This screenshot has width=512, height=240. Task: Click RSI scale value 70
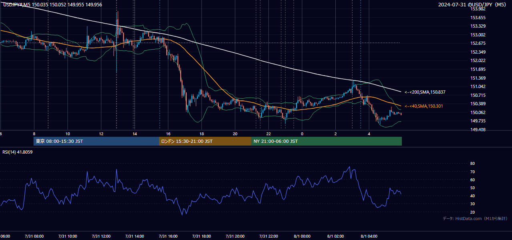(472, 172)
